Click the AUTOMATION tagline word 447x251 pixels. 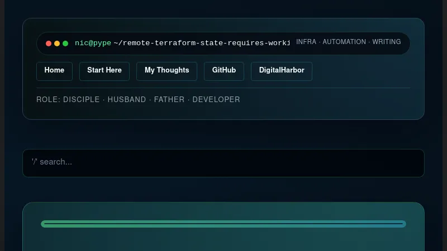344,42
